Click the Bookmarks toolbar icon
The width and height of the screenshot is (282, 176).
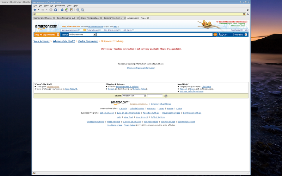[x=71, y=10]
